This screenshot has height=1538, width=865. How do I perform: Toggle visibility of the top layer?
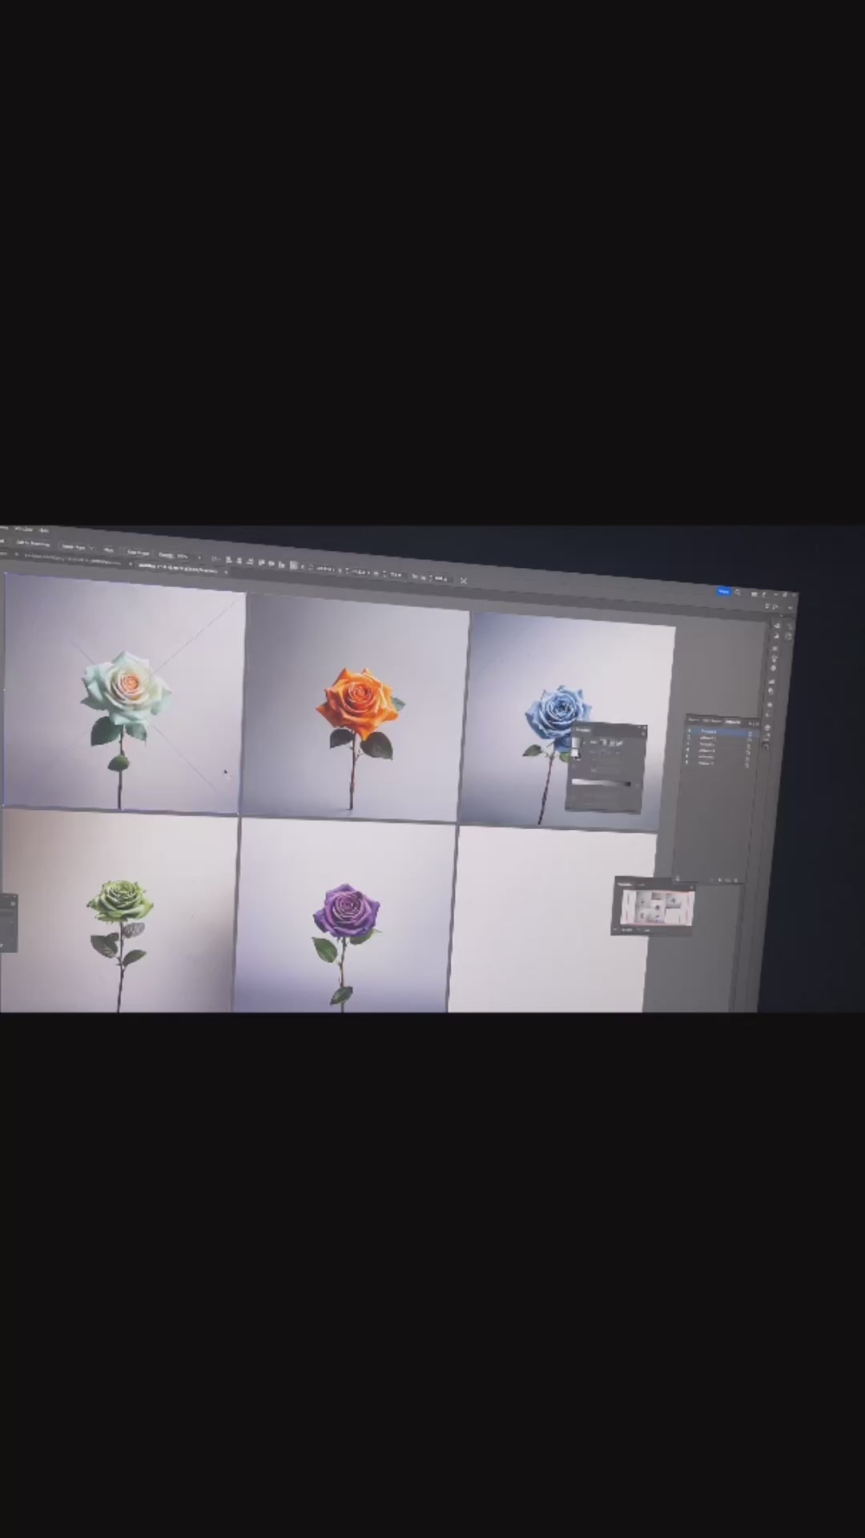point(690,731)
